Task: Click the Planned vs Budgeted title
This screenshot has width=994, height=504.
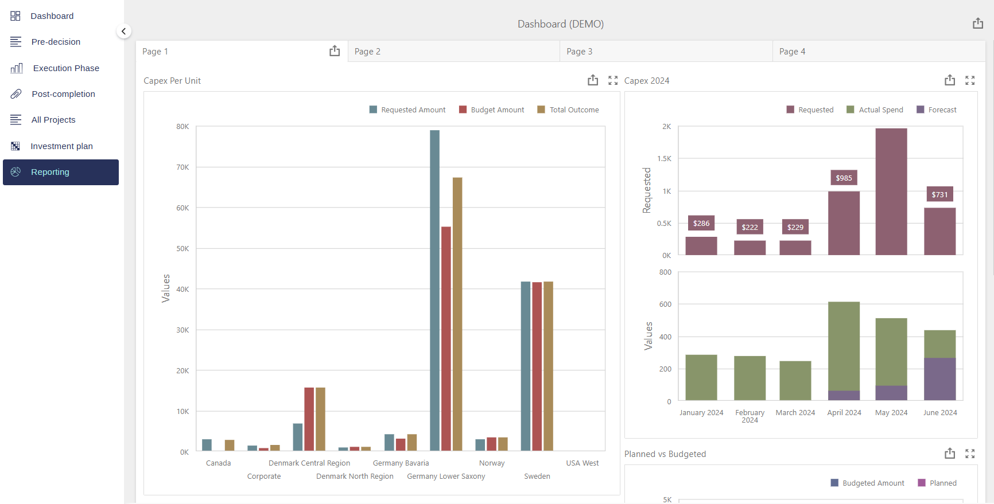Action: (x=665, y=454)
